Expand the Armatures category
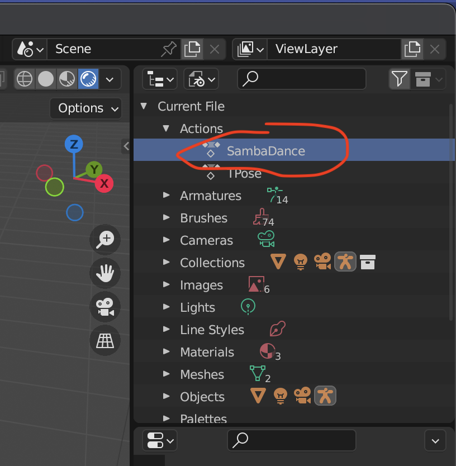Screen dimensions: 456x466 click(166, 196)
